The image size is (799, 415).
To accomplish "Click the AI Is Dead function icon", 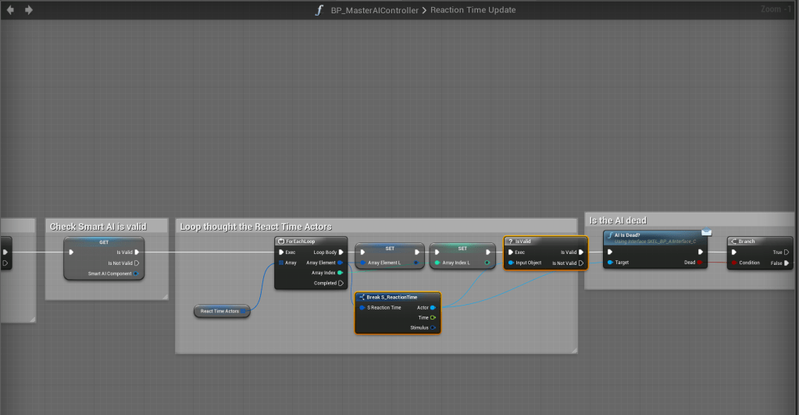I will (x=609, y=235).
